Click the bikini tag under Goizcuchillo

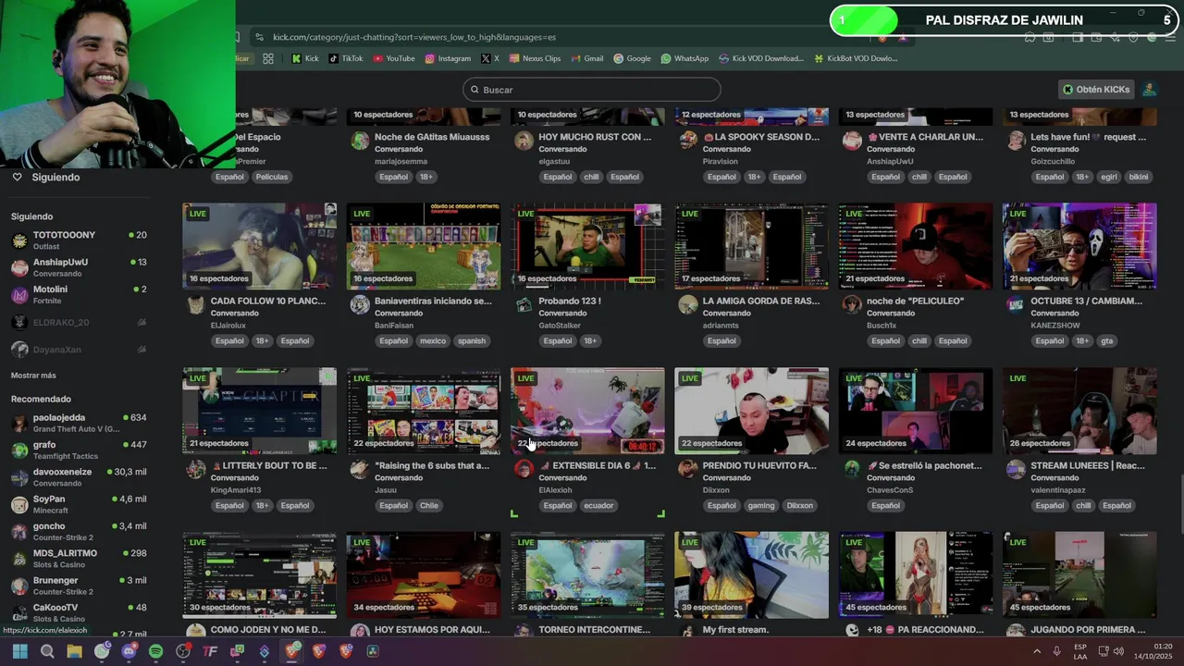pos(1138,177)
